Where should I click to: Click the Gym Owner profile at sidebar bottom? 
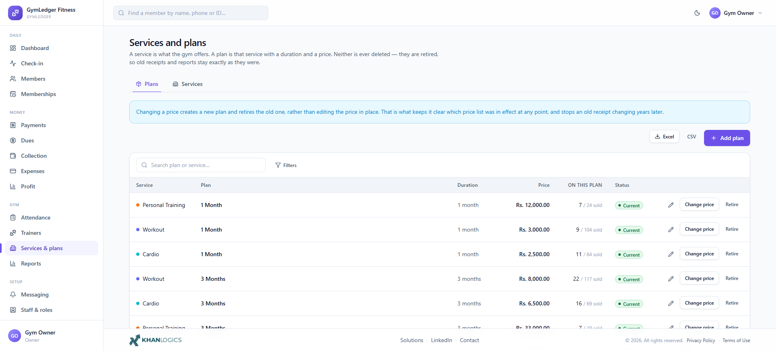tap(51, 336)
